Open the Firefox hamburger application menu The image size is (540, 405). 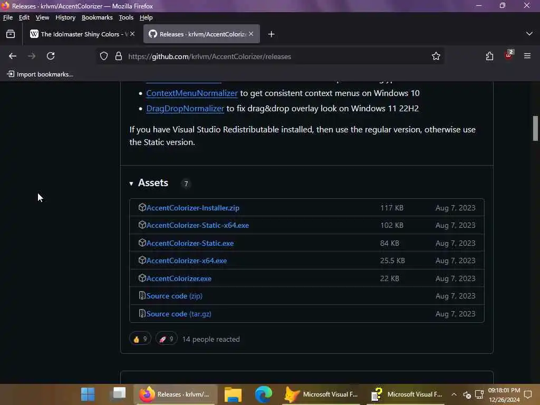527,56
